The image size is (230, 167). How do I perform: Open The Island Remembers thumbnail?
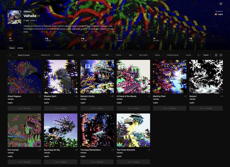(97, 130)
